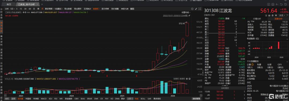Remove MA indicator with x icon
This screenshot has width=289, height=101.
click(25, 12)
